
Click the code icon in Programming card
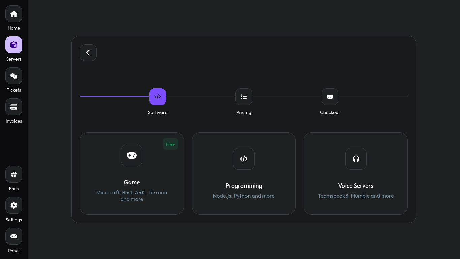tap(244, 159)
